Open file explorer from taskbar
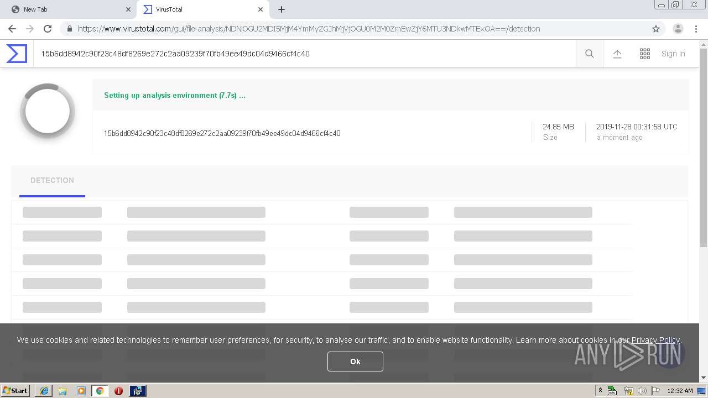708x398 pixels. pyautogui.click(x=63, y=391)
